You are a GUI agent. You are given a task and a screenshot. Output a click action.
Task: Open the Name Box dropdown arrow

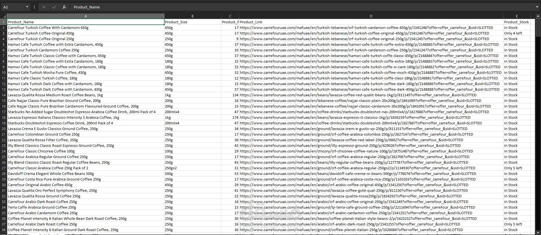[x=27, y=7]
